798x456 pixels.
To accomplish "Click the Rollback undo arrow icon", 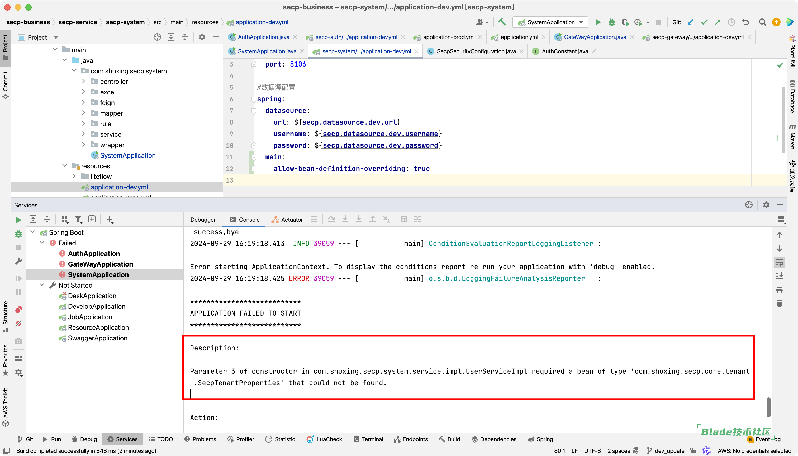I will coord(745,22).
